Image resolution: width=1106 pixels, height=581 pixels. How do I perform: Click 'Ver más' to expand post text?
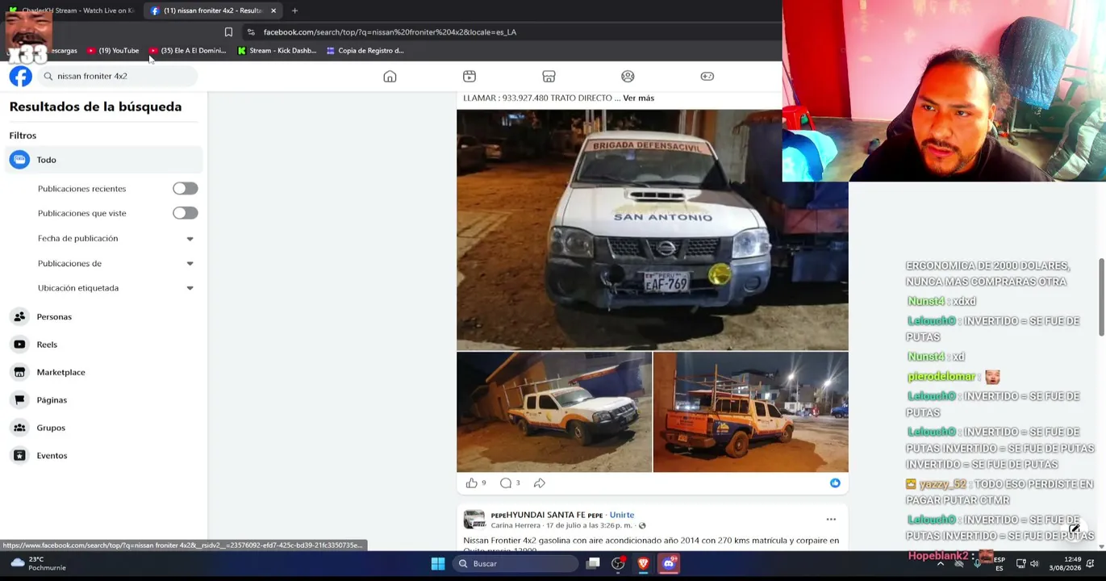638,98
